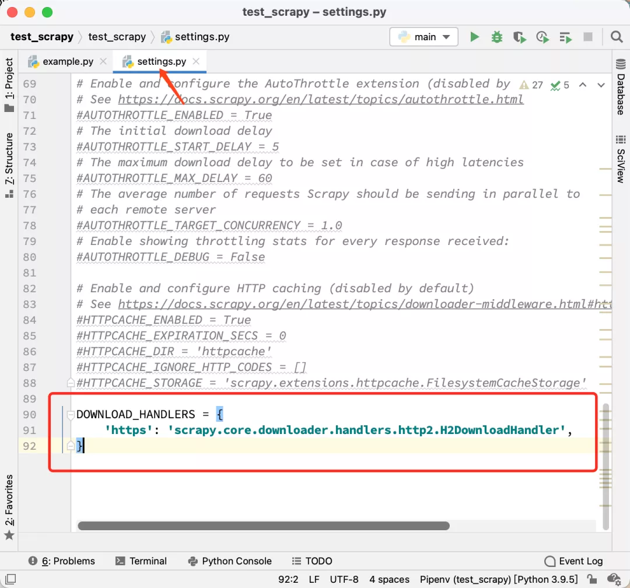This screenshot has height=588, width=630.
Task: Collapse the DOWNLOAD_HANDLERS fold on line 90
Action: pyautogui.click(x=71, y=414)
